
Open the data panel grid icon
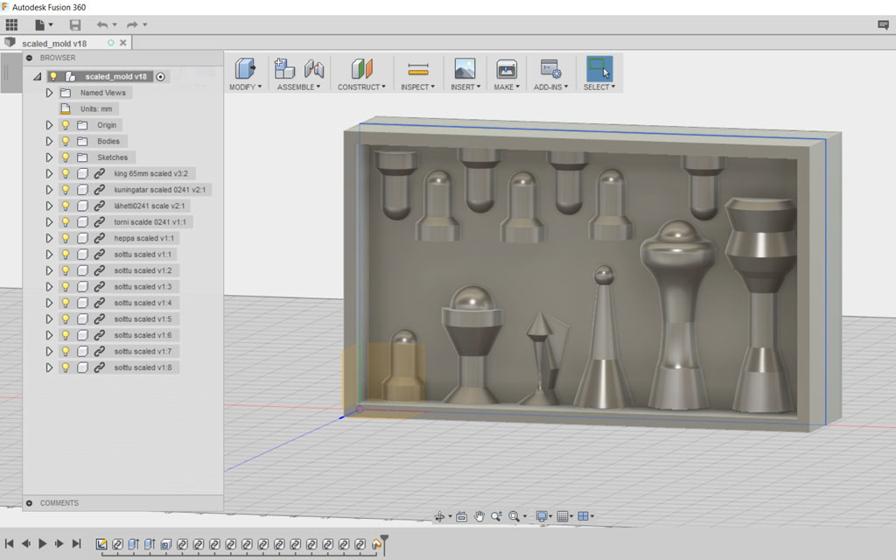(x=11, y=24)
